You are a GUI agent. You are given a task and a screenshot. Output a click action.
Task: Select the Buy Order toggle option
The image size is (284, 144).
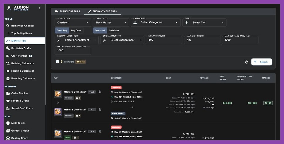point(76,30)
